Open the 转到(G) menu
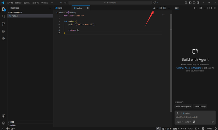Image resolution: width=218 pixels, height=130 pixels. pos(45,3)
